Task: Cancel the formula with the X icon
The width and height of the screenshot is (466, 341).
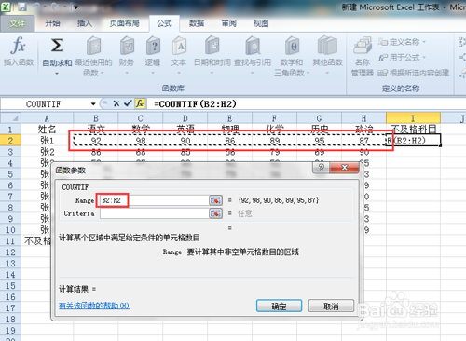Action: [116, 103]
